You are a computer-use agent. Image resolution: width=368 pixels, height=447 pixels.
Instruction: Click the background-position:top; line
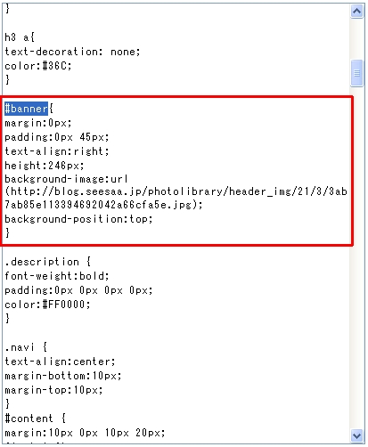click(x=78, y=219)
